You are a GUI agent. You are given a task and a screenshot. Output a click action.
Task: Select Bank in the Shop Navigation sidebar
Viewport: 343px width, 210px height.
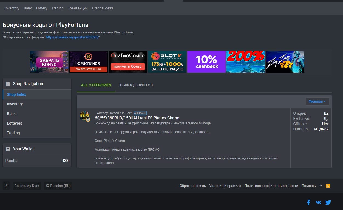click(37, 114)
